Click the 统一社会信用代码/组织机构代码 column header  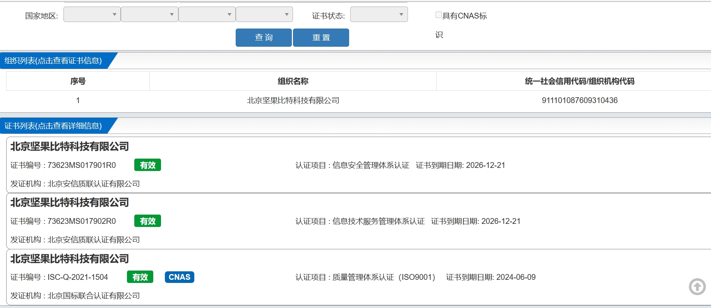(x=579, y=81)
